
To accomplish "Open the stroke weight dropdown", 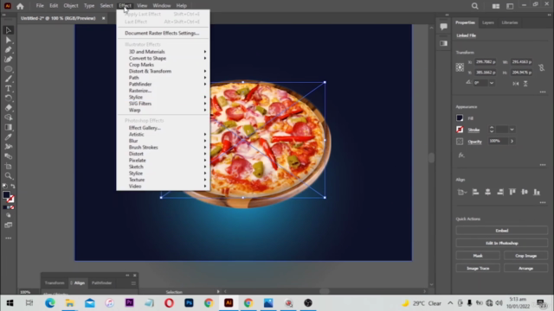I will pos(512,130).
